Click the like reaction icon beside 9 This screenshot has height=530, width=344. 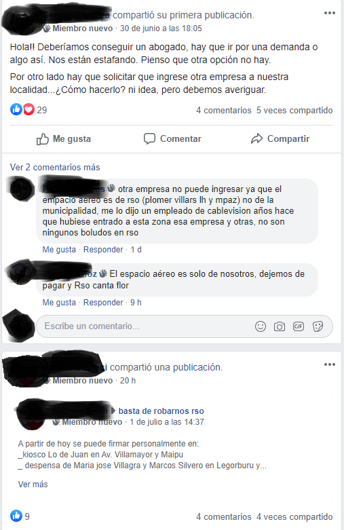16,516
